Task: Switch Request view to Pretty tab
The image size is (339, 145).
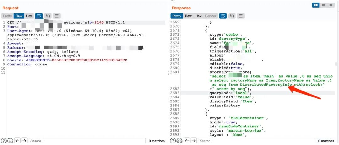Action: (x=7, y=16)
